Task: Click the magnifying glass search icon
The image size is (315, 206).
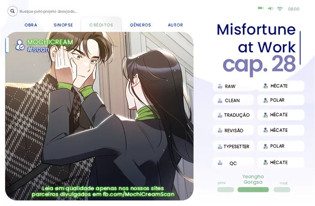Action: click(x=12, y=11)
